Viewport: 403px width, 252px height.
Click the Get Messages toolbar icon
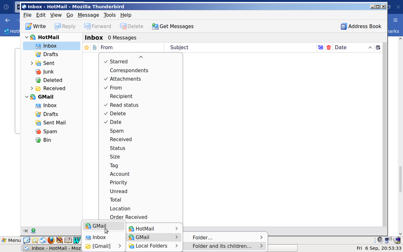155,26
